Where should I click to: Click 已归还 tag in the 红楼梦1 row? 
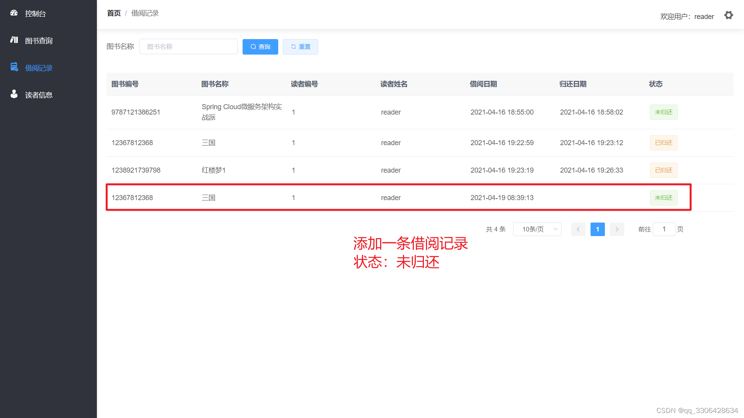coord(664,170)
